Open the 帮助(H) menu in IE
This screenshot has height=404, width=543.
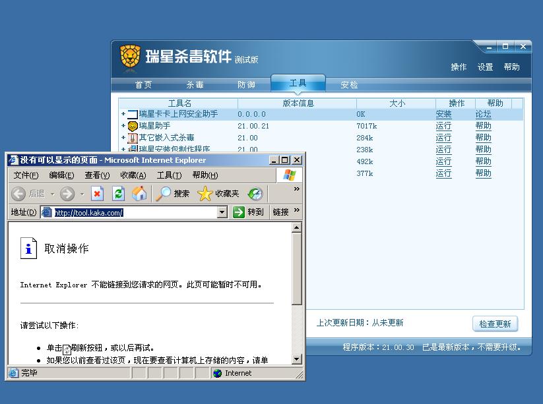click(x=205, y=175)
